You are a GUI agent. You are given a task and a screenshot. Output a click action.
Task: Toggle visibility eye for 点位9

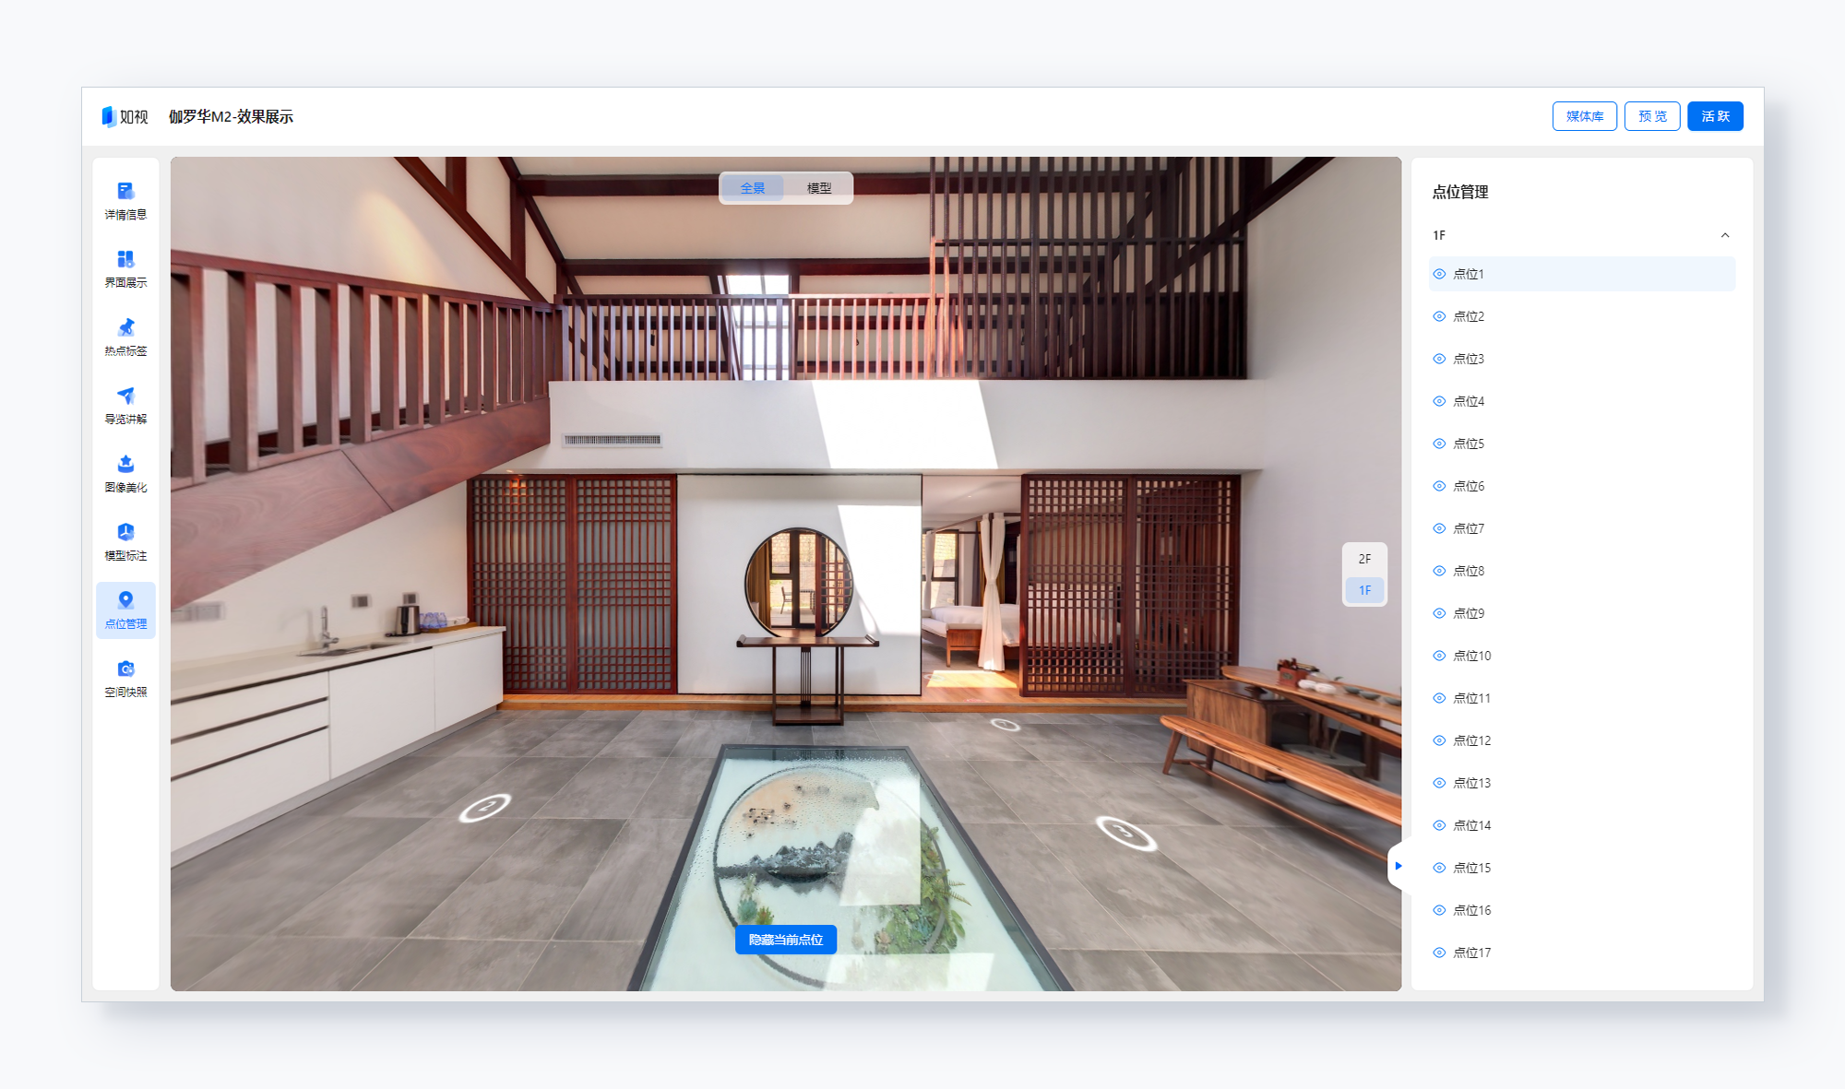tap(1439, 613)
